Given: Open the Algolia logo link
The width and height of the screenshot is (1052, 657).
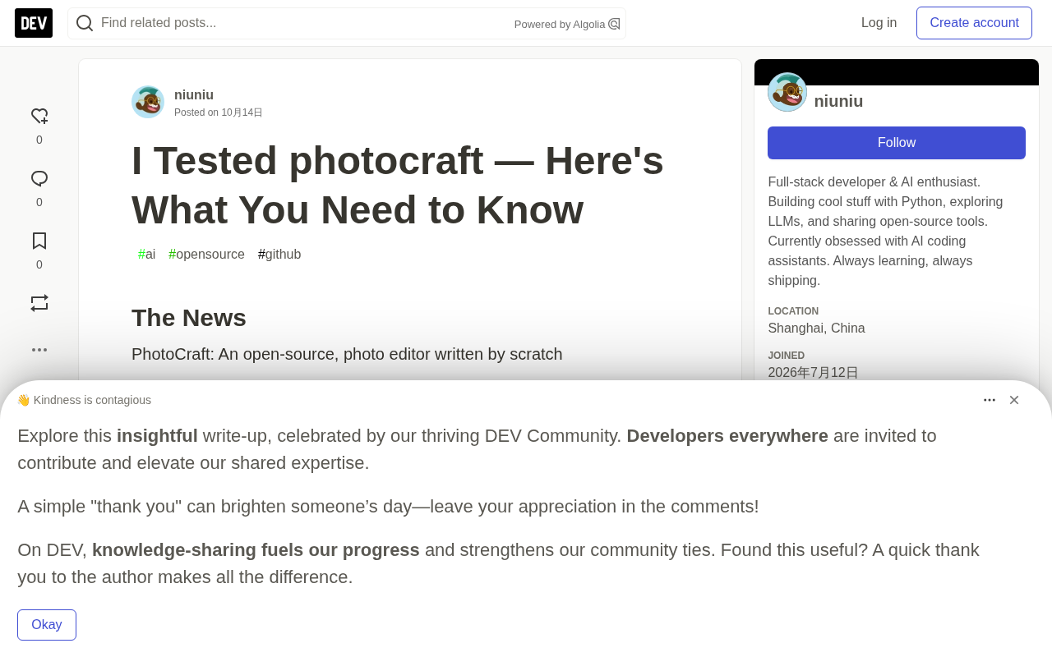Looking at the screenshot, I should pyautogui.click(x=614, y=24).
